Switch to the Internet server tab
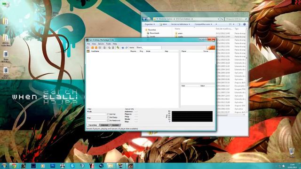Screen dimensions: 301x169 click(104, 125)
